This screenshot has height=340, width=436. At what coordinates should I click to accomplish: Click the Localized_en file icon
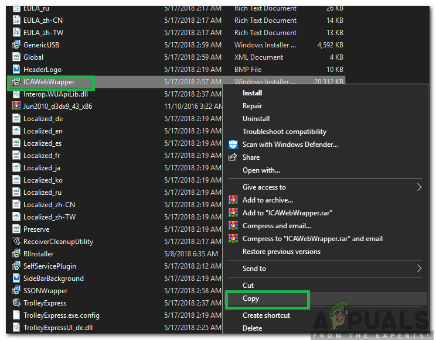[16, 131]
